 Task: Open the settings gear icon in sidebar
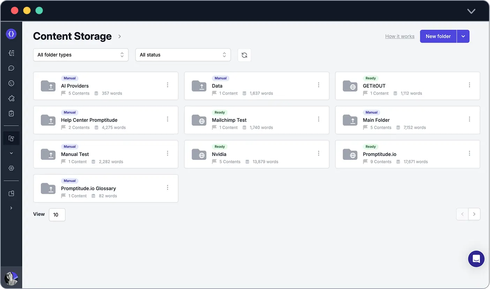pyautogui.click(x=11, y=168)
